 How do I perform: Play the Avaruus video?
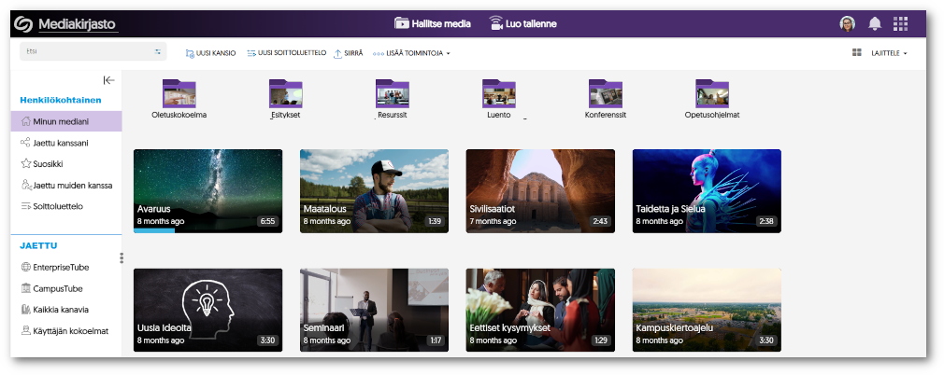coord(207,191)
